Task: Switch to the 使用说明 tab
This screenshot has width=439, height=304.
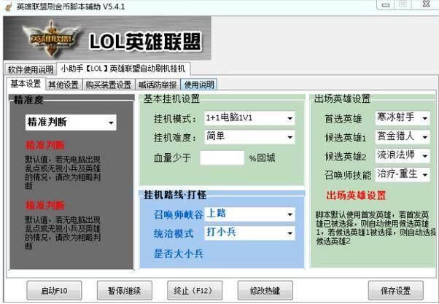Action: click(x=199, y=85)
